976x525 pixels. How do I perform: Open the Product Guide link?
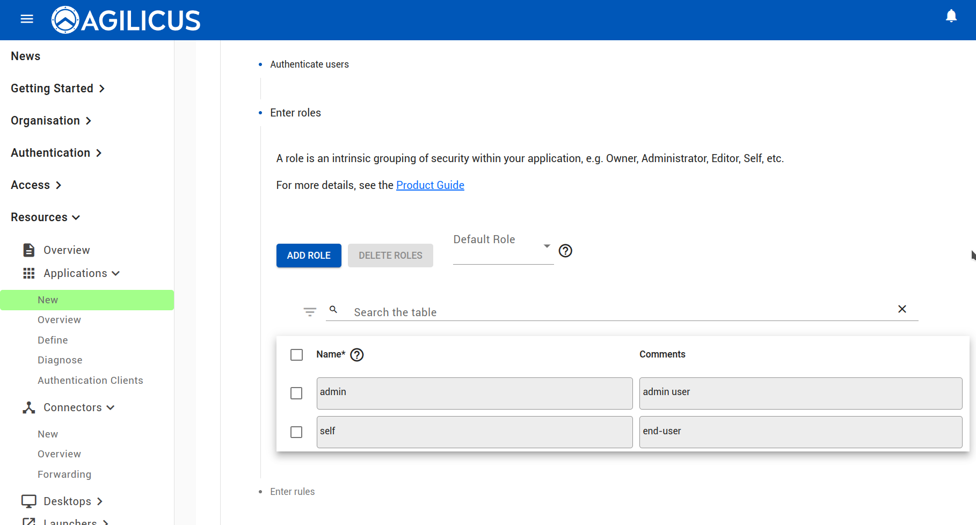click(430, 185)
